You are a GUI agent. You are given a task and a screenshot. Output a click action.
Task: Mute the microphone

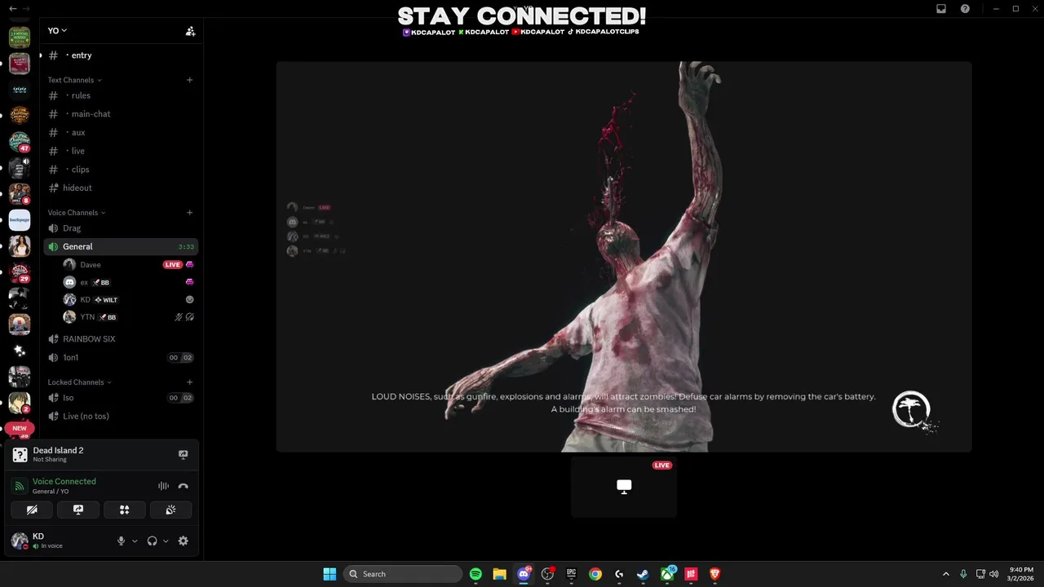click(121, 541)
